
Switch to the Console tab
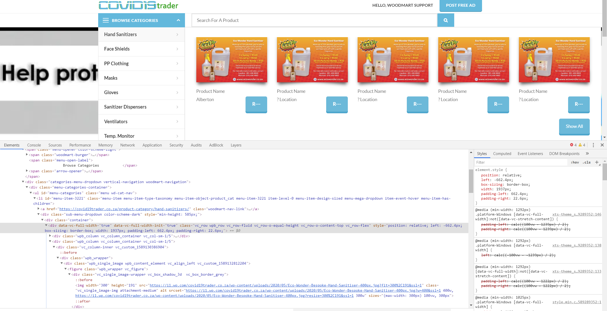pos(34,145)
